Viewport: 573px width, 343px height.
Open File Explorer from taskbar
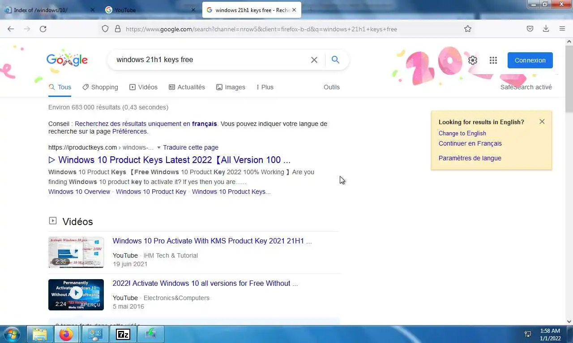40,334
